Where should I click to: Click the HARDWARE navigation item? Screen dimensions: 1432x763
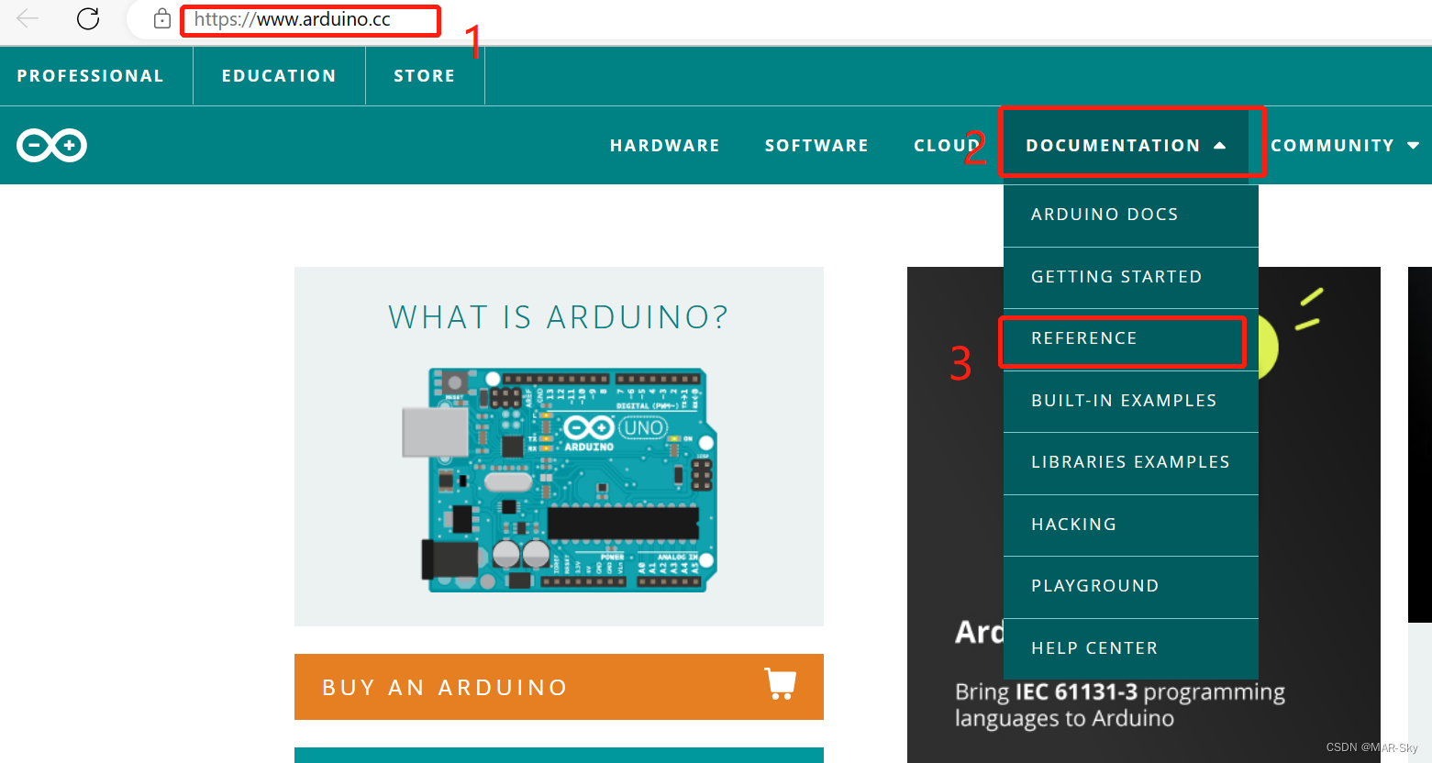[664, 145]
